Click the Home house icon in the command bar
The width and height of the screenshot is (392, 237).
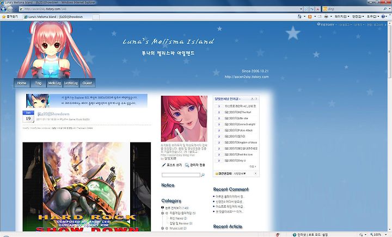pyautogui.click(x=299, y=17)
